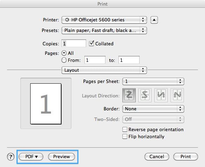
Task: Click the Preview button
Action: [x=62, y=157]
